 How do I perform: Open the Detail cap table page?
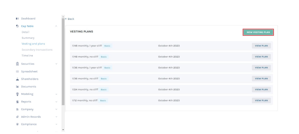tap(25, 32)
